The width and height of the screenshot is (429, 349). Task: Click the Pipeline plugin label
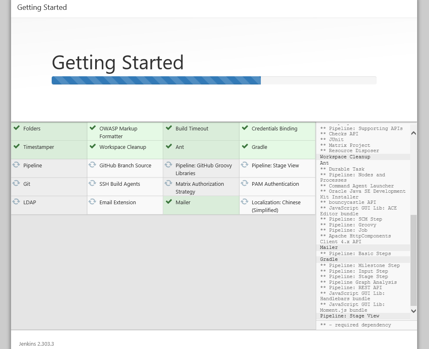[32, 165]
